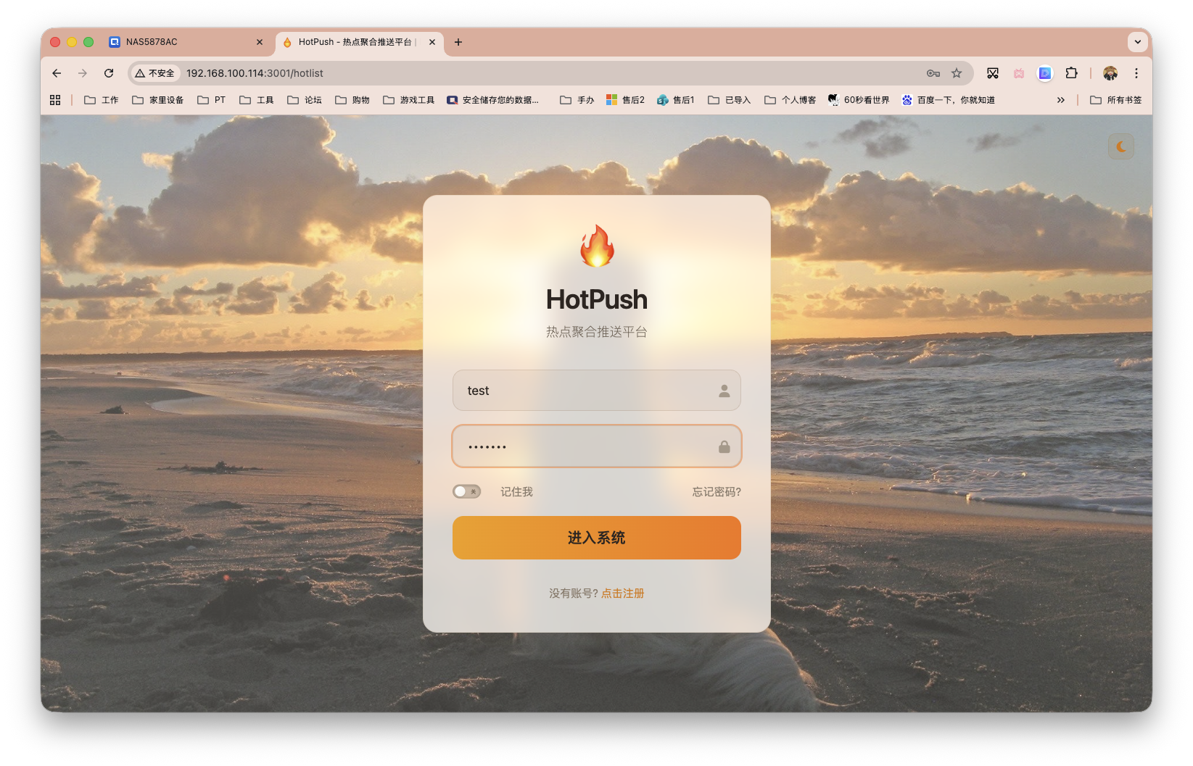The width and height of the screenshot is (1193, 766).
Task: Open the 家里设备 bookmarks folder
Action: [158, 100]
